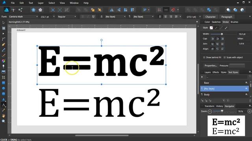Open the snapping options dropdown arrow
Image resolution: width=252 pixels, height=141 pixels.
click(178, 10)
